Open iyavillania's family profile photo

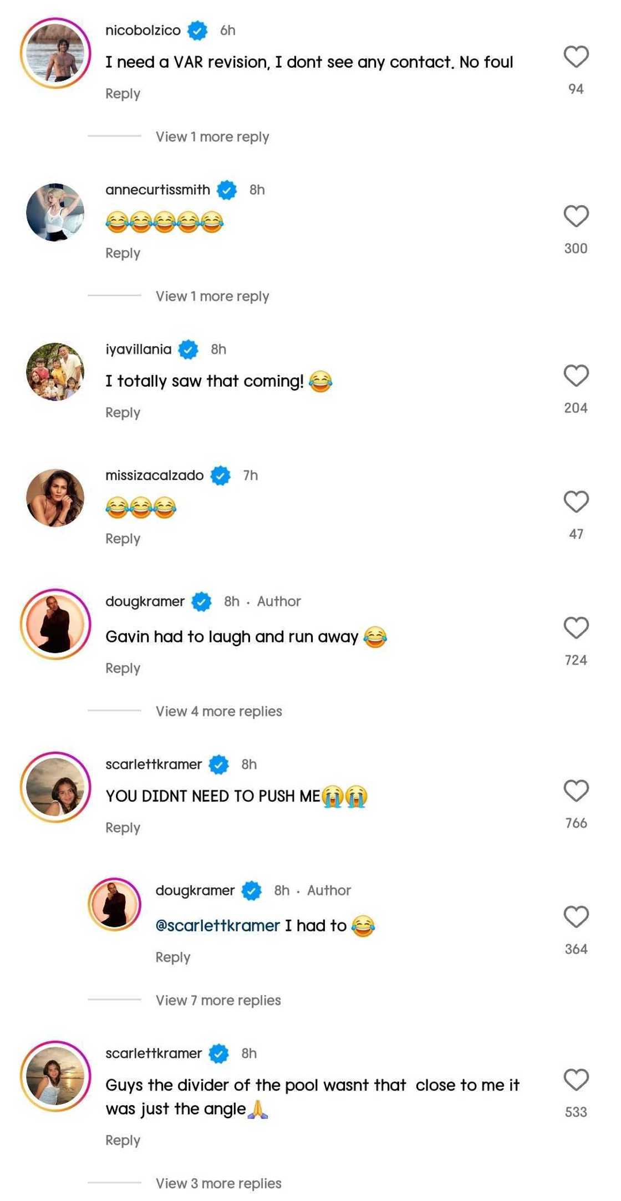point(55,372)
